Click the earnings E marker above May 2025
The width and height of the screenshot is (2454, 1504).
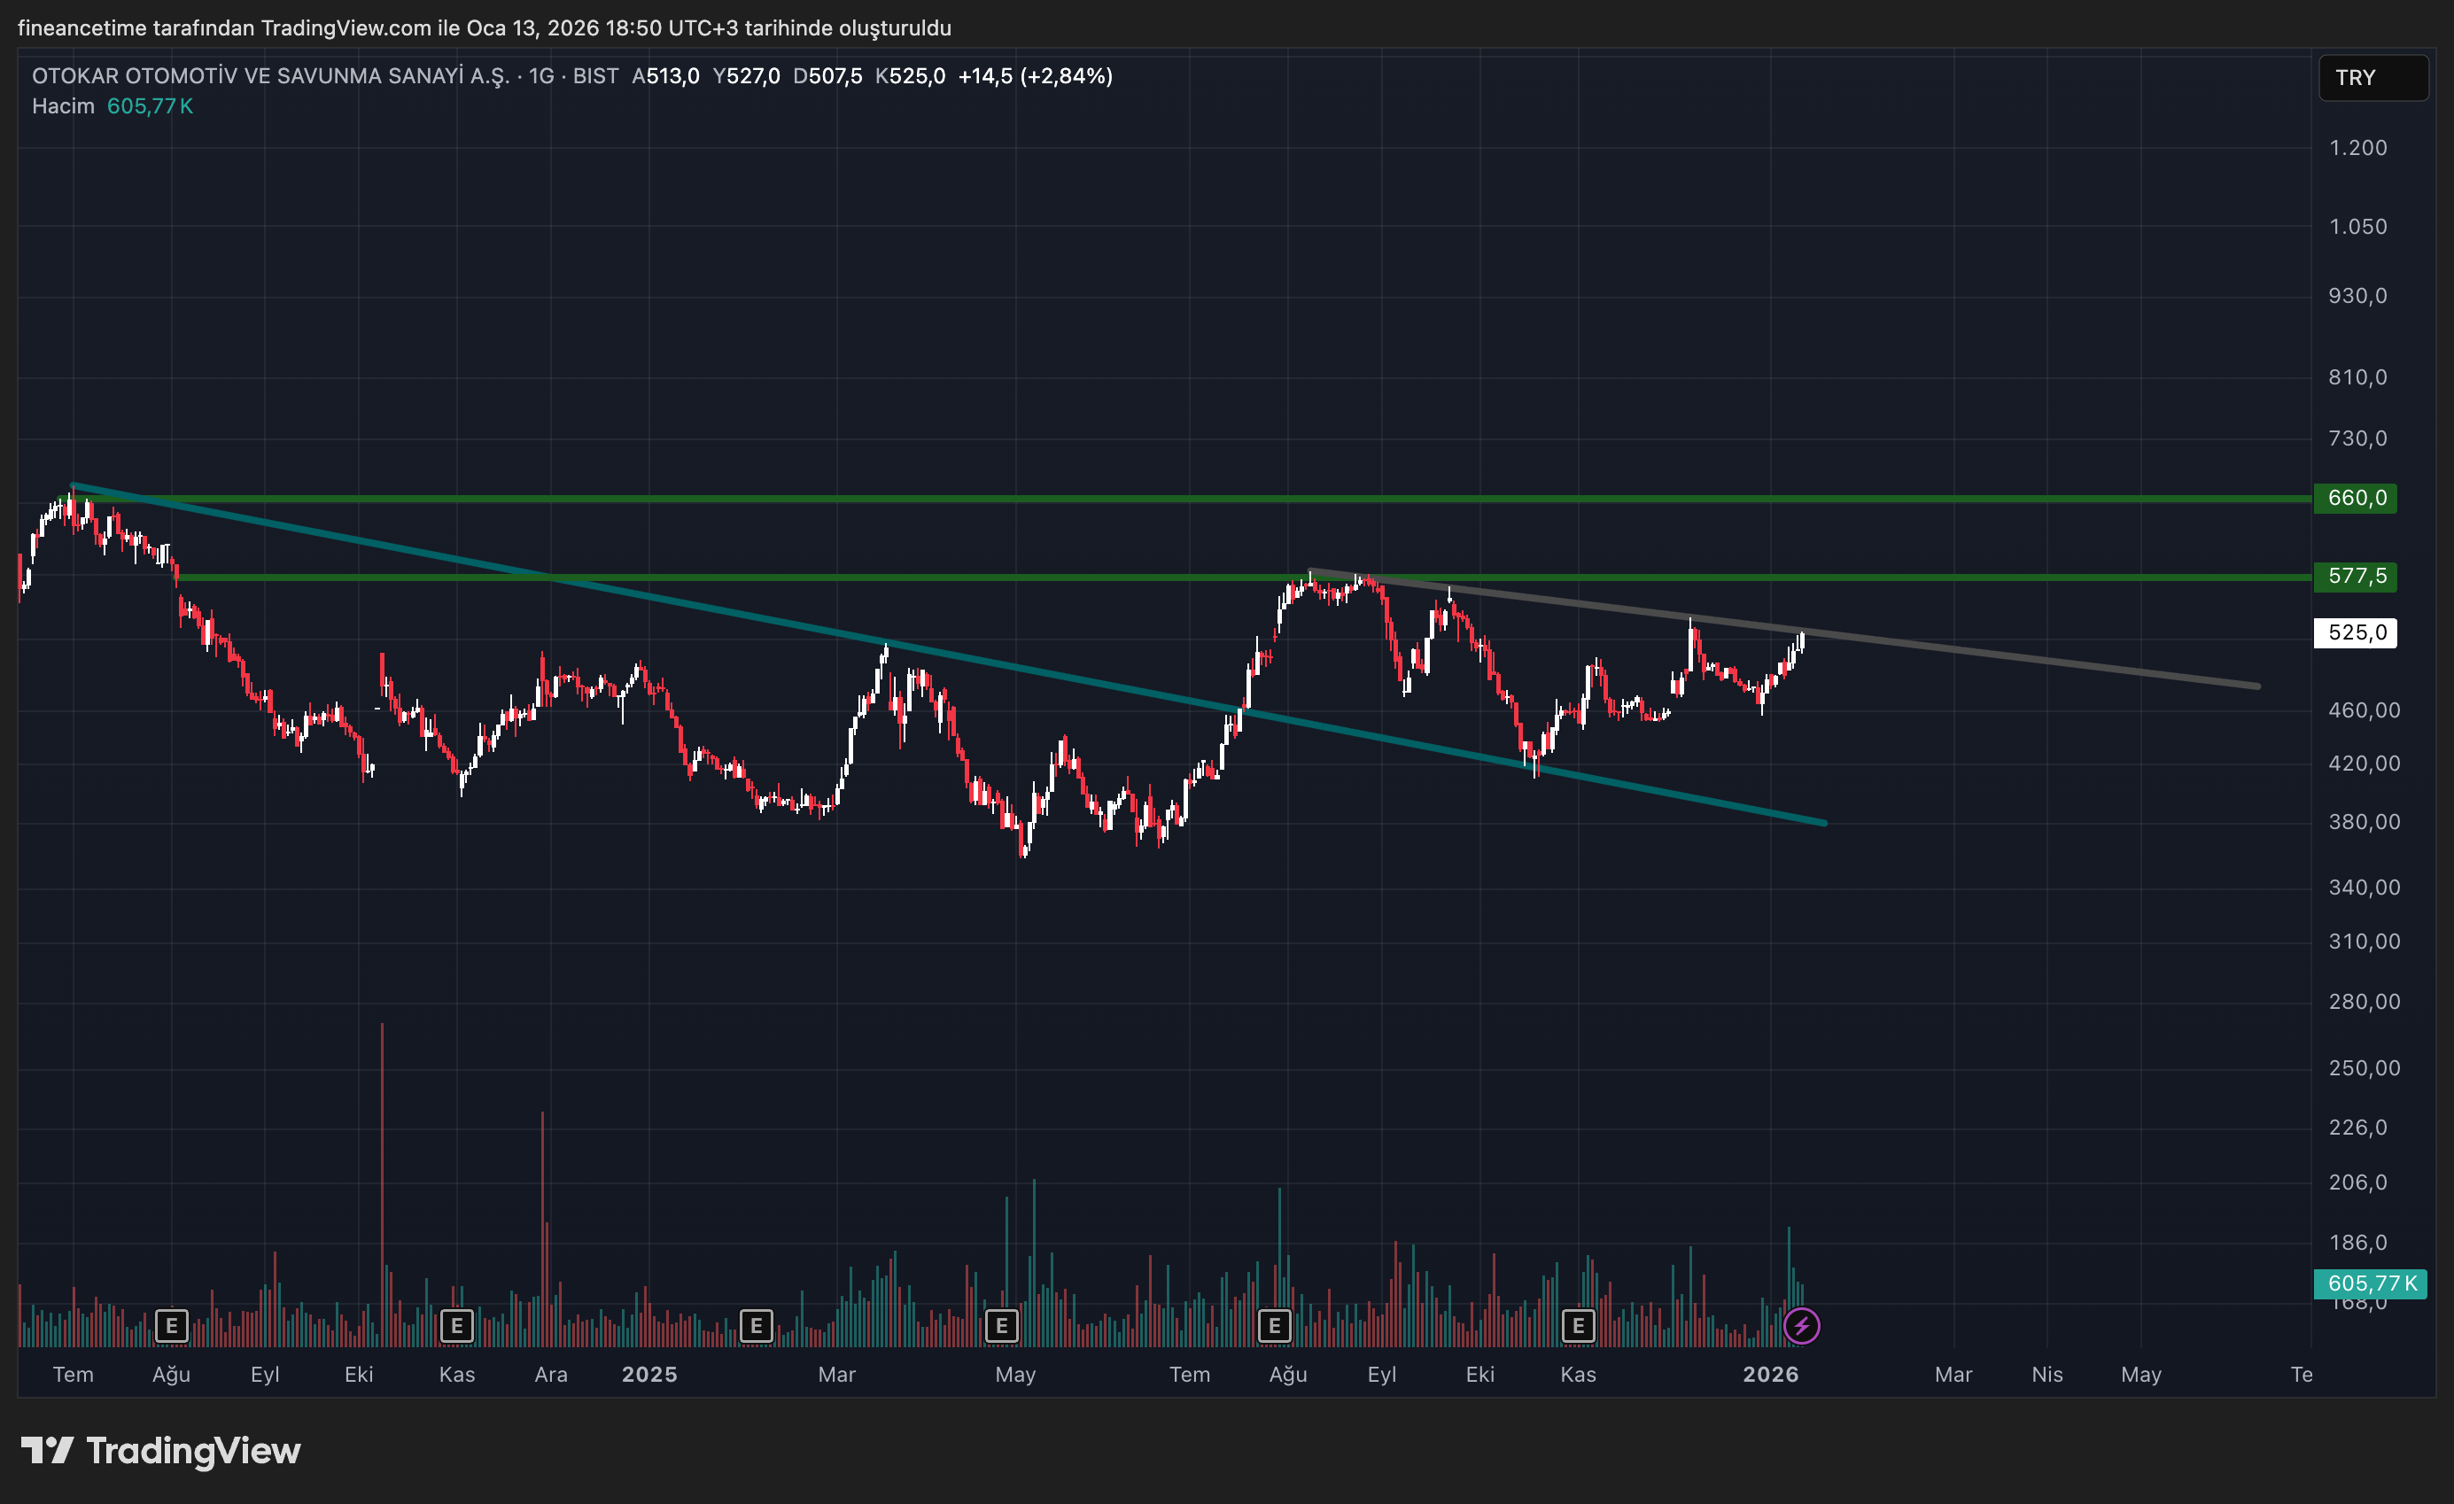[x=1001, y=1326]
